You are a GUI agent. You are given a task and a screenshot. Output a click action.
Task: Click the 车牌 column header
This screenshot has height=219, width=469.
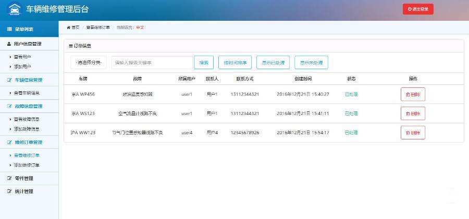pos(83,79)
